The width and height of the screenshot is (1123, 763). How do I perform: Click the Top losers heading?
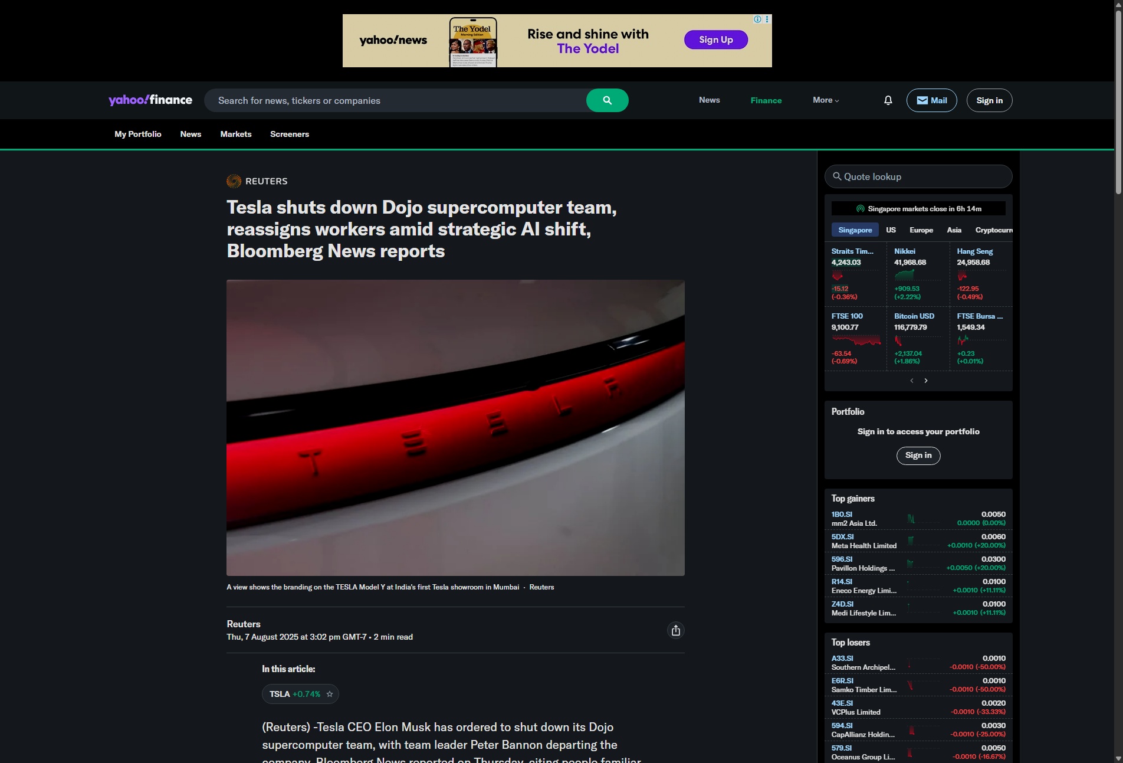pyautogui.click(x=851, y=643)
